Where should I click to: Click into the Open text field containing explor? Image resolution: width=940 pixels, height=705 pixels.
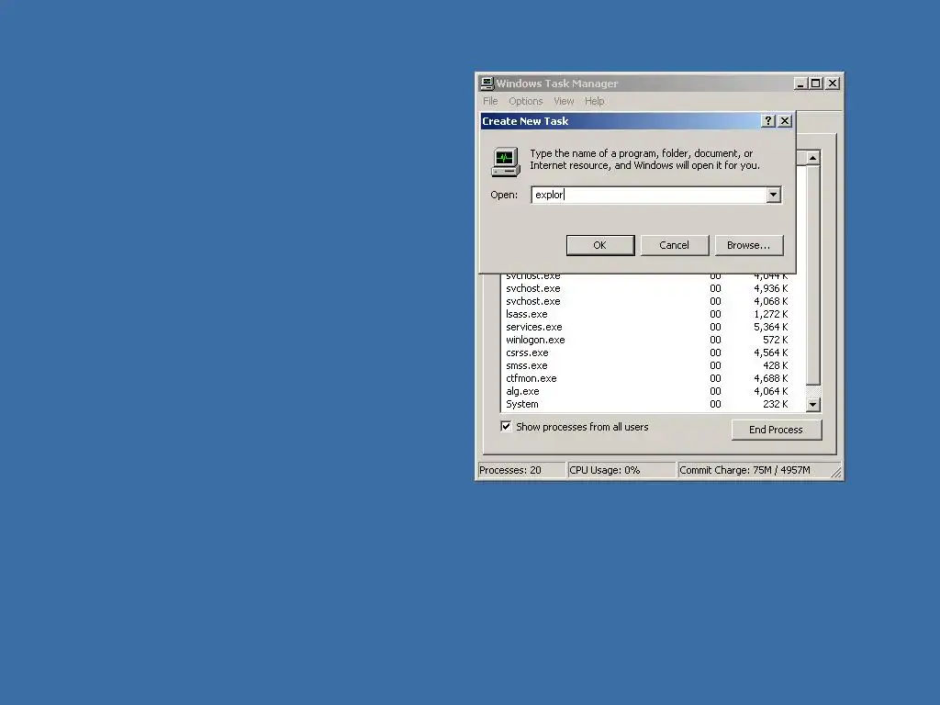coord(649,195)
